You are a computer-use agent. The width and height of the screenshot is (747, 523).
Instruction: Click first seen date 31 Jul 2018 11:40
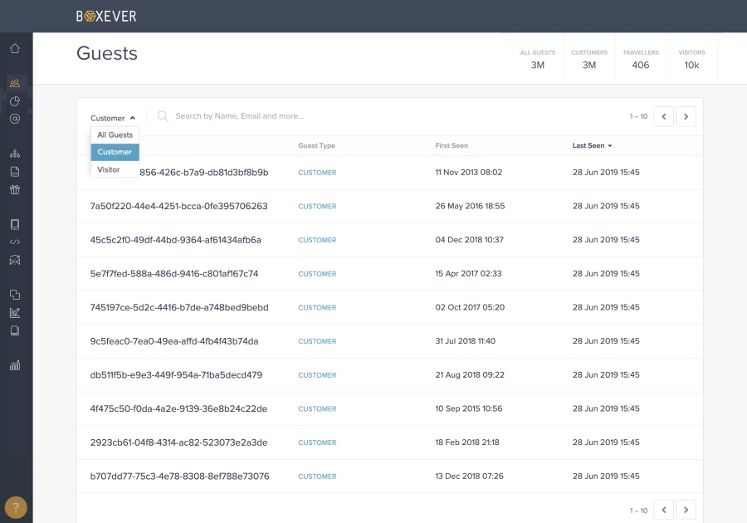(465, 341)
